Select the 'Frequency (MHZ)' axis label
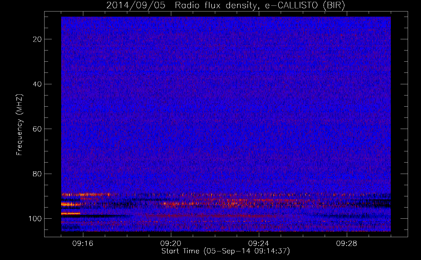Image resolution: width=421 pixels, height=260 pixels. (20, 125)
